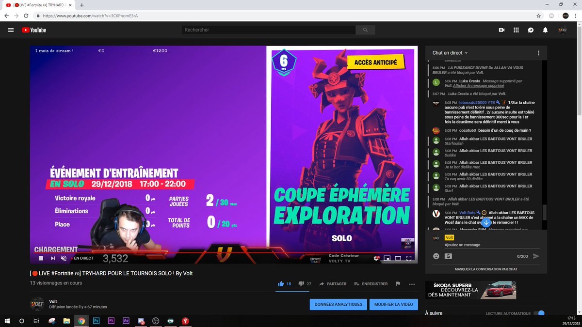The width and height of the screenshot is (582, 327).
Task: Toggle LECTURE AUTOMATIQUE switch
Action: coord(539,313)
